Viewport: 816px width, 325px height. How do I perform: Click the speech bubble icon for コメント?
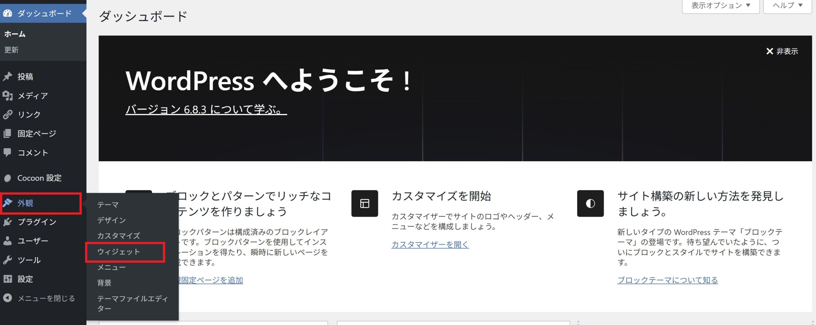point(8,152)
